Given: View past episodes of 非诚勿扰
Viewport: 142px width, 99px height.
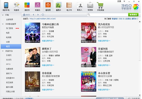Looking at the screenshot, I should tap(104, 65).
